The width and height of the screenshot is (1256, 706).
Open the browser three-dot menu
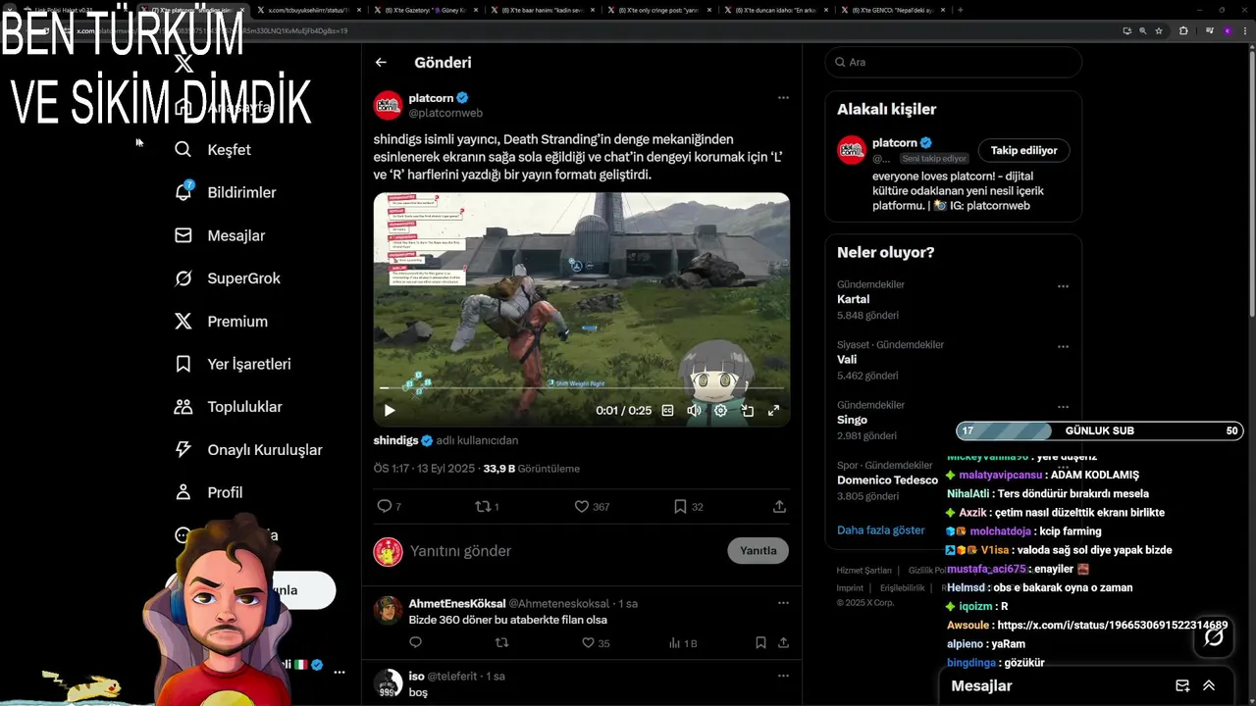[x=1244, y=30]
